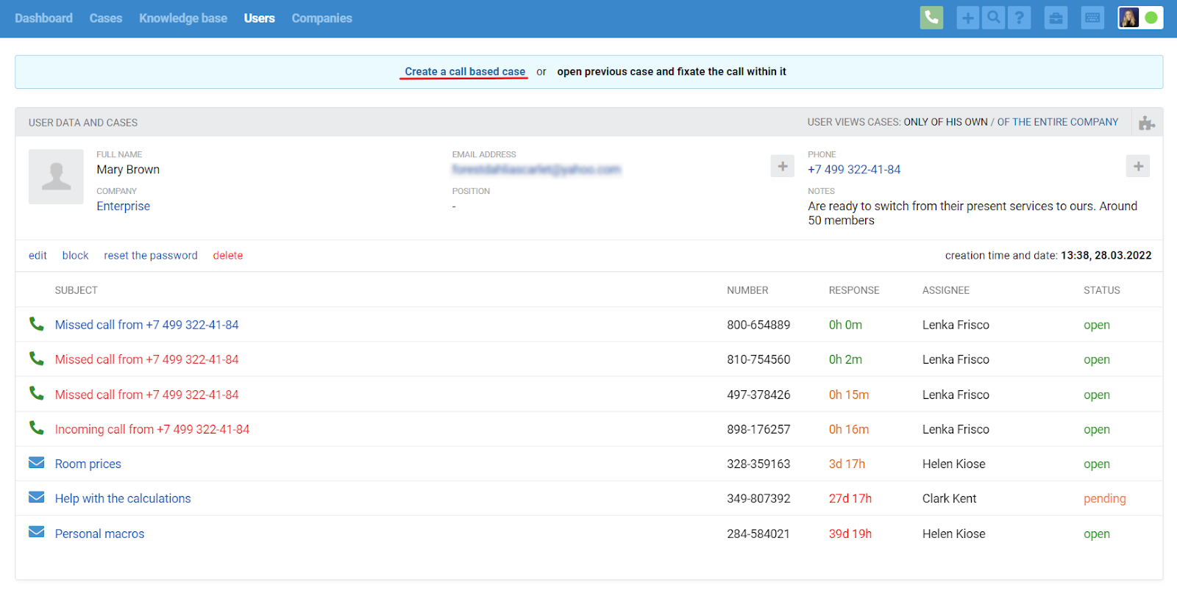Click the plus icon in the top toolbar
The image size is (1177, 593).
tap(967, 18)
